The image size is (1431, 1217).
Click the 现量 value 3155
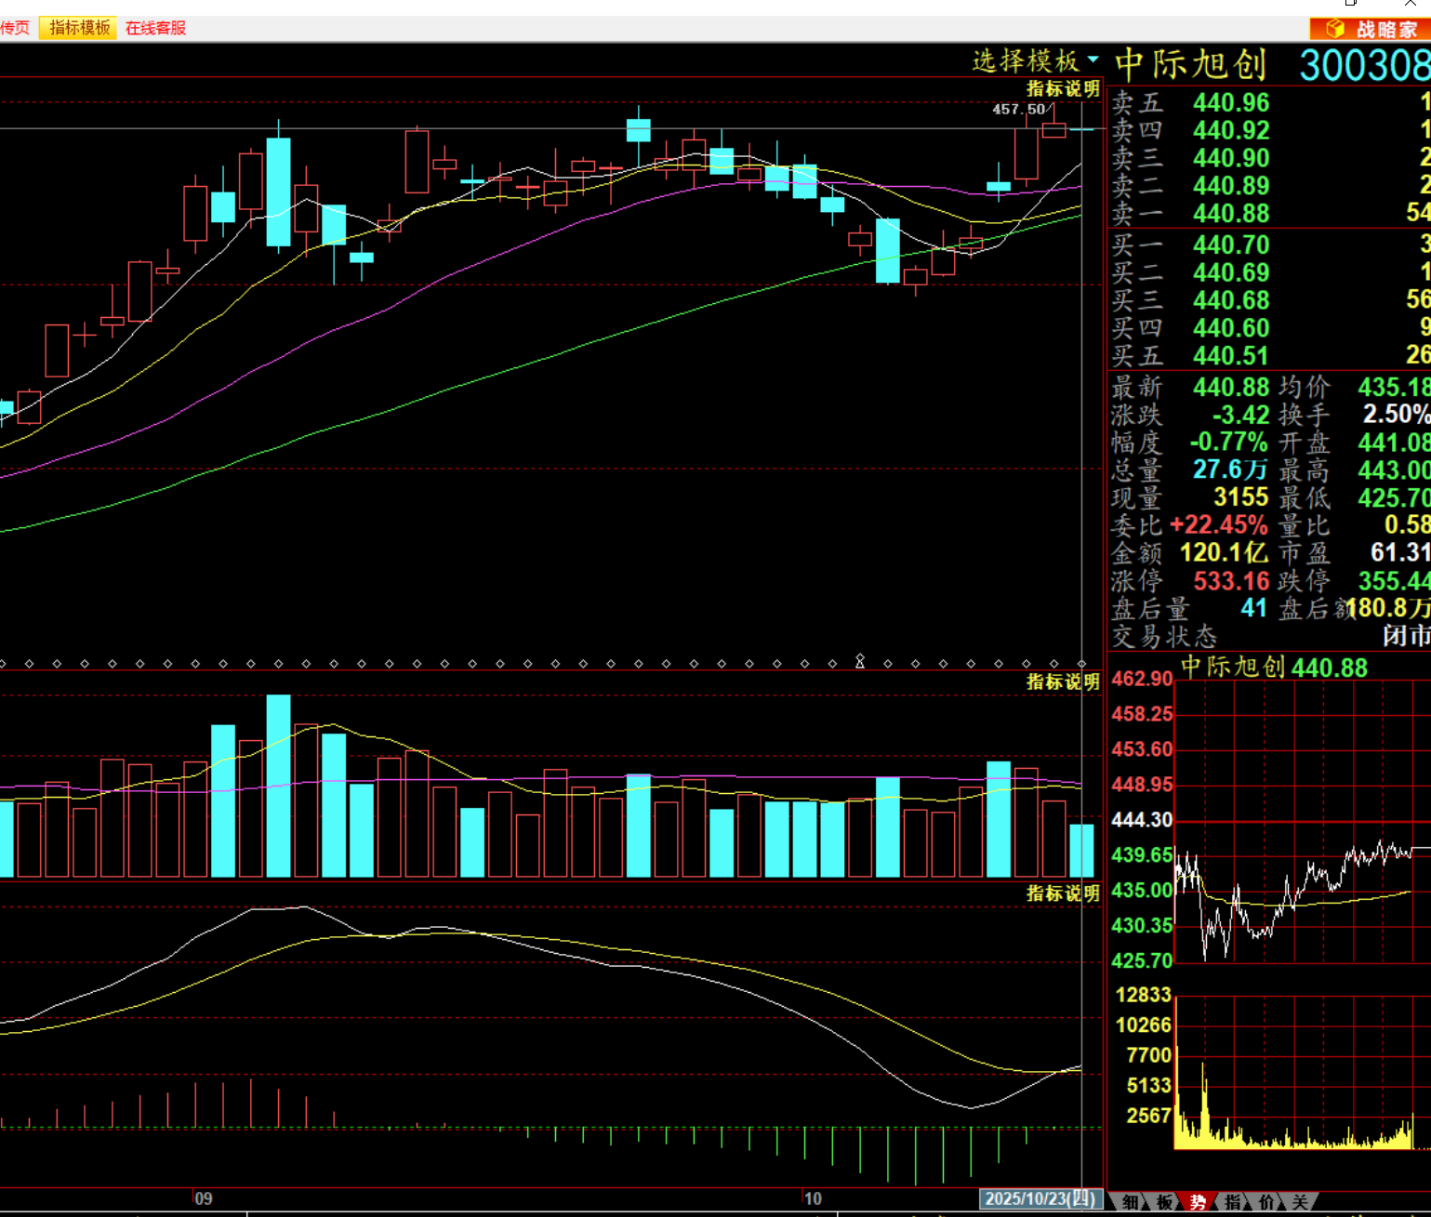pos(1240,497)
